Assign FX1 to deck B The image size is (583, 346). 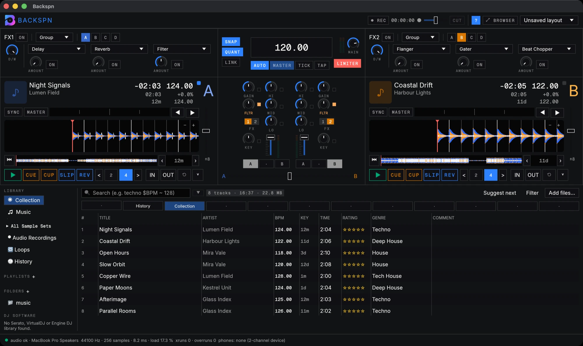[x=96, y=38]
